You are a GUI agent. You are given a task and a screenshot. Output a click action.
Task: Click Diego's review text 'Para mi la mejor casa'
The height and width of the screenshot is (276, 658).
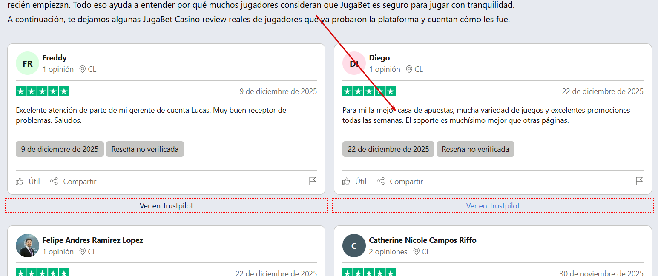click(x=486, y=115)
